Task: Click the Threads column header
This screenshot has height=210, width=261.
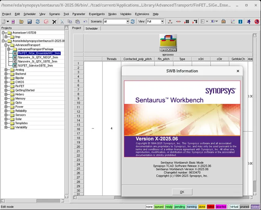Action: [111, 59]
